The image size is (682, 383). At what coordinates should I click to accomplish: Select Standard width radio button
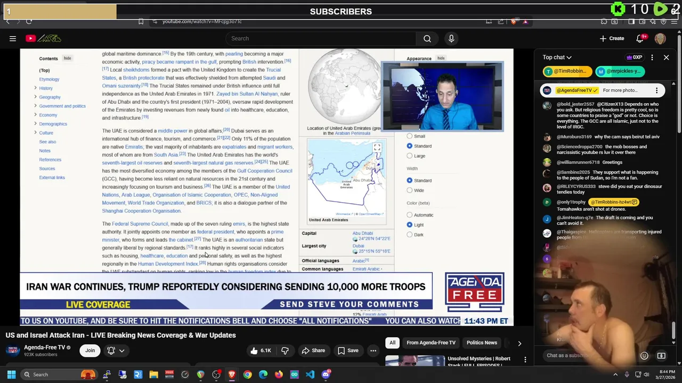pos(409,180)
